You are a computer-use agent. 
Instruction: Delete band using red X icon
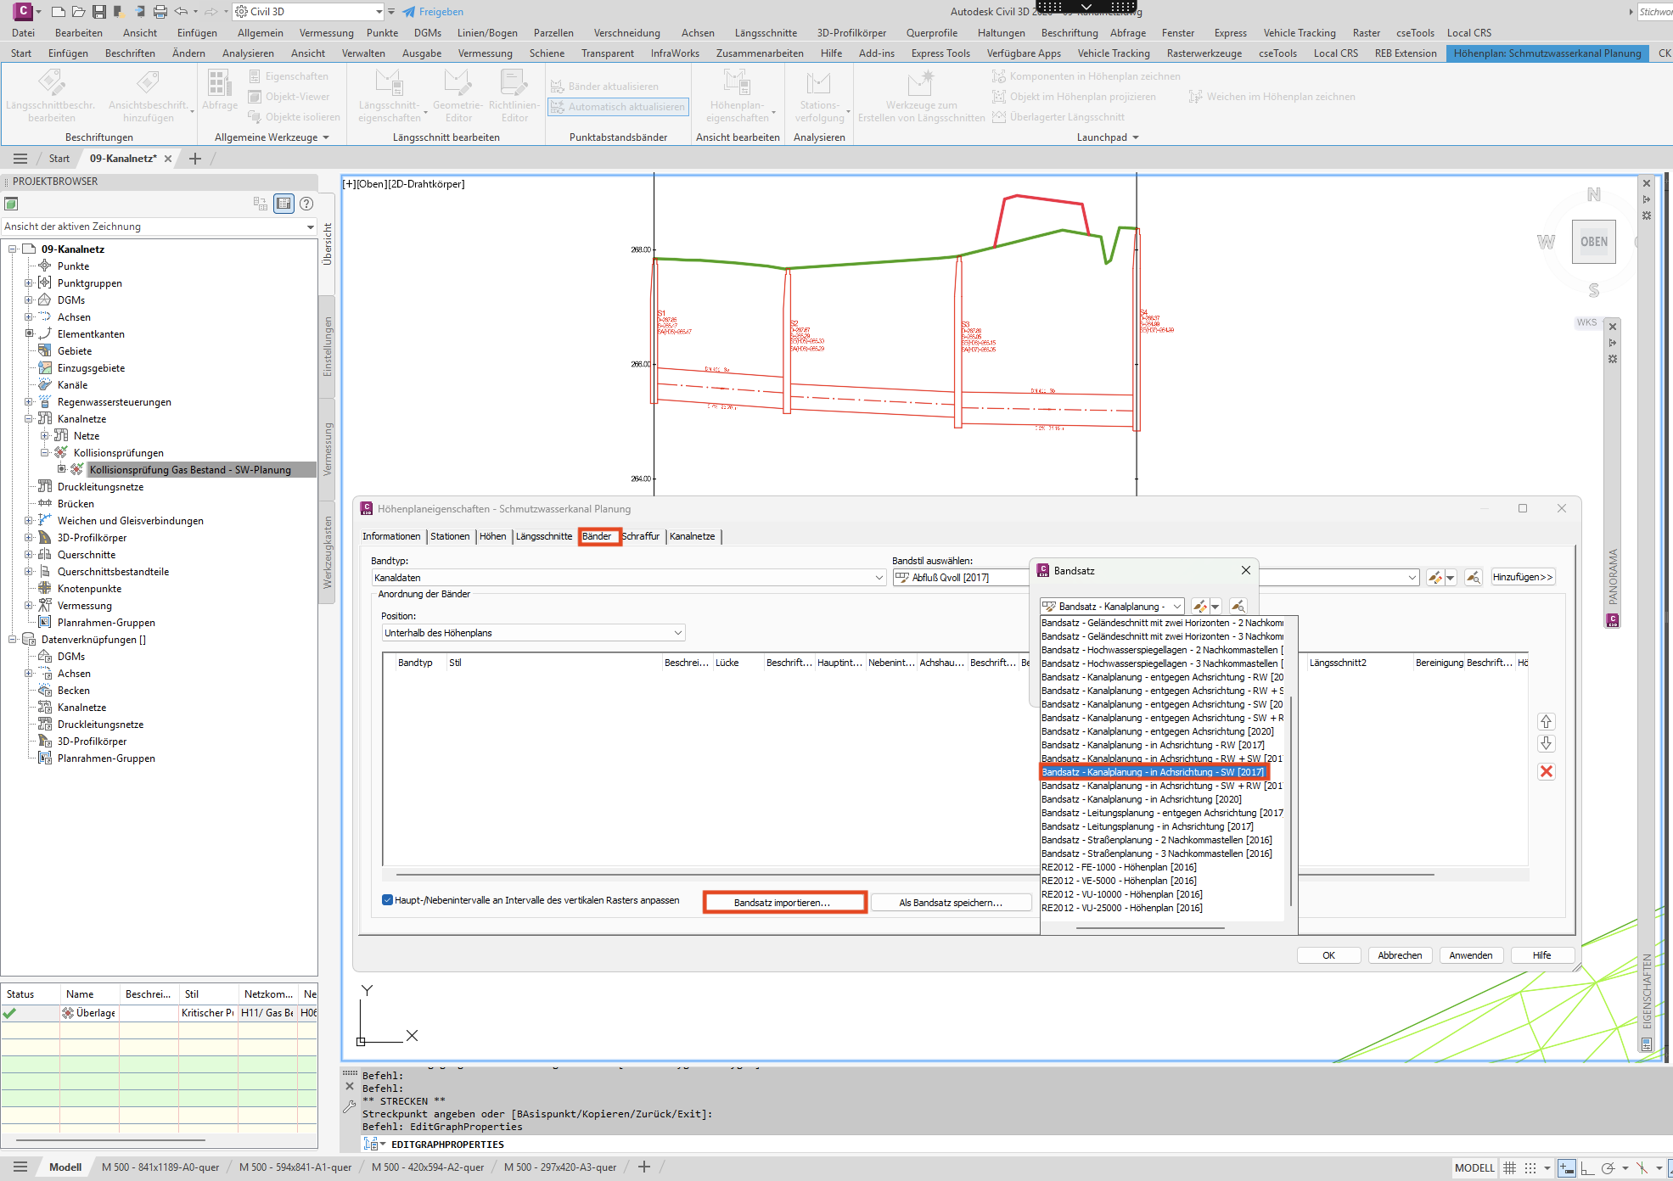[x=1546, y=771]
